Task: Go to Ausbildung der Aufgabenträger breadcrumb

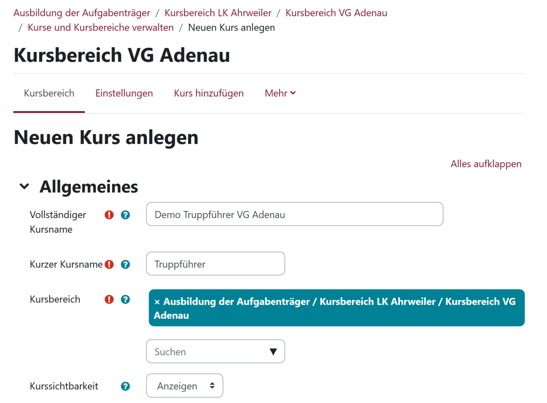Action: pos(82,13)
